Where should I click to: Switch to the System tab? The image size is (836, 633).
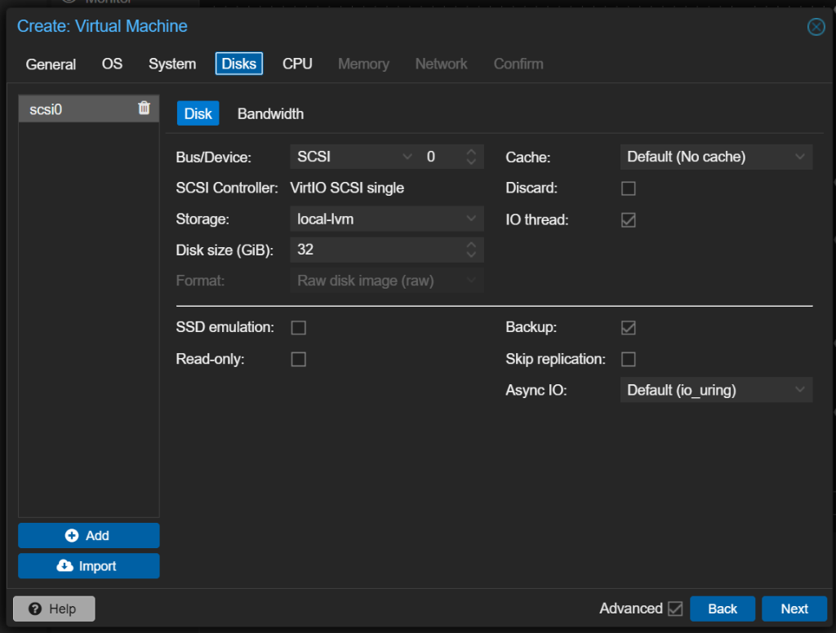(x=172, y=64)
